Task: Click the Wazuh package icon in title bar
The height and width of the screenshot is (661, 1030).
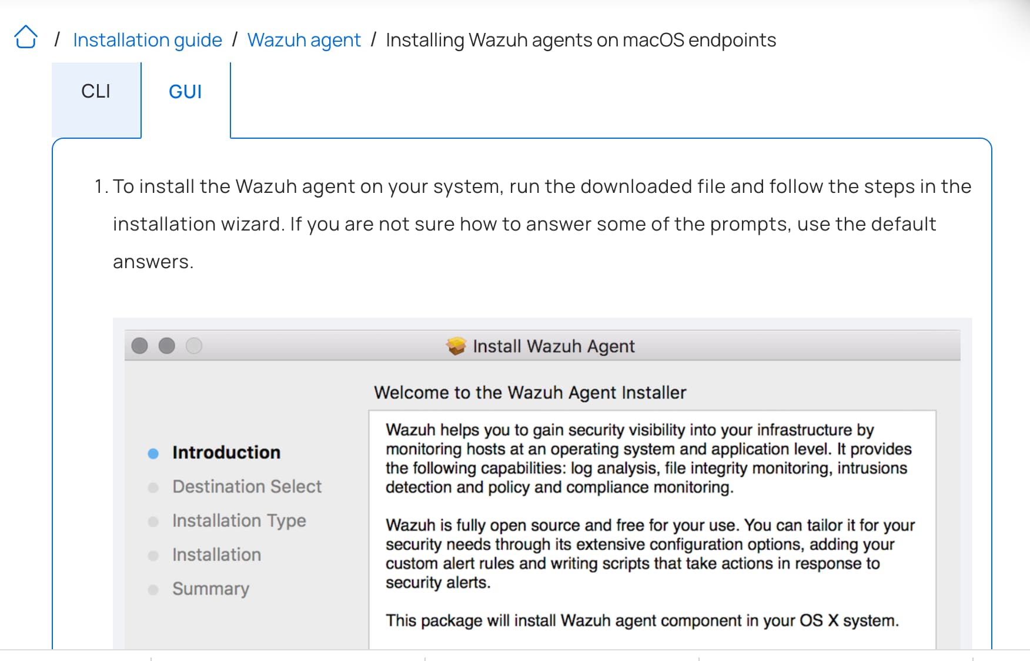Action: 456,346
